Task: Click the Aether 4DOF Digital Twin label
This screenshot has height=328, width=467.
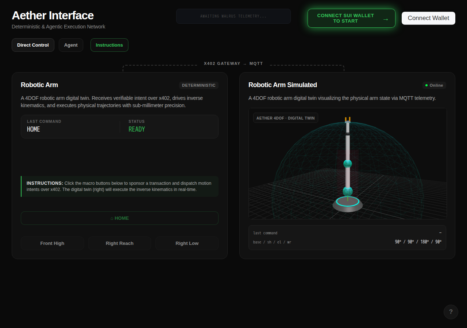Action: click(x=286, y=118)
